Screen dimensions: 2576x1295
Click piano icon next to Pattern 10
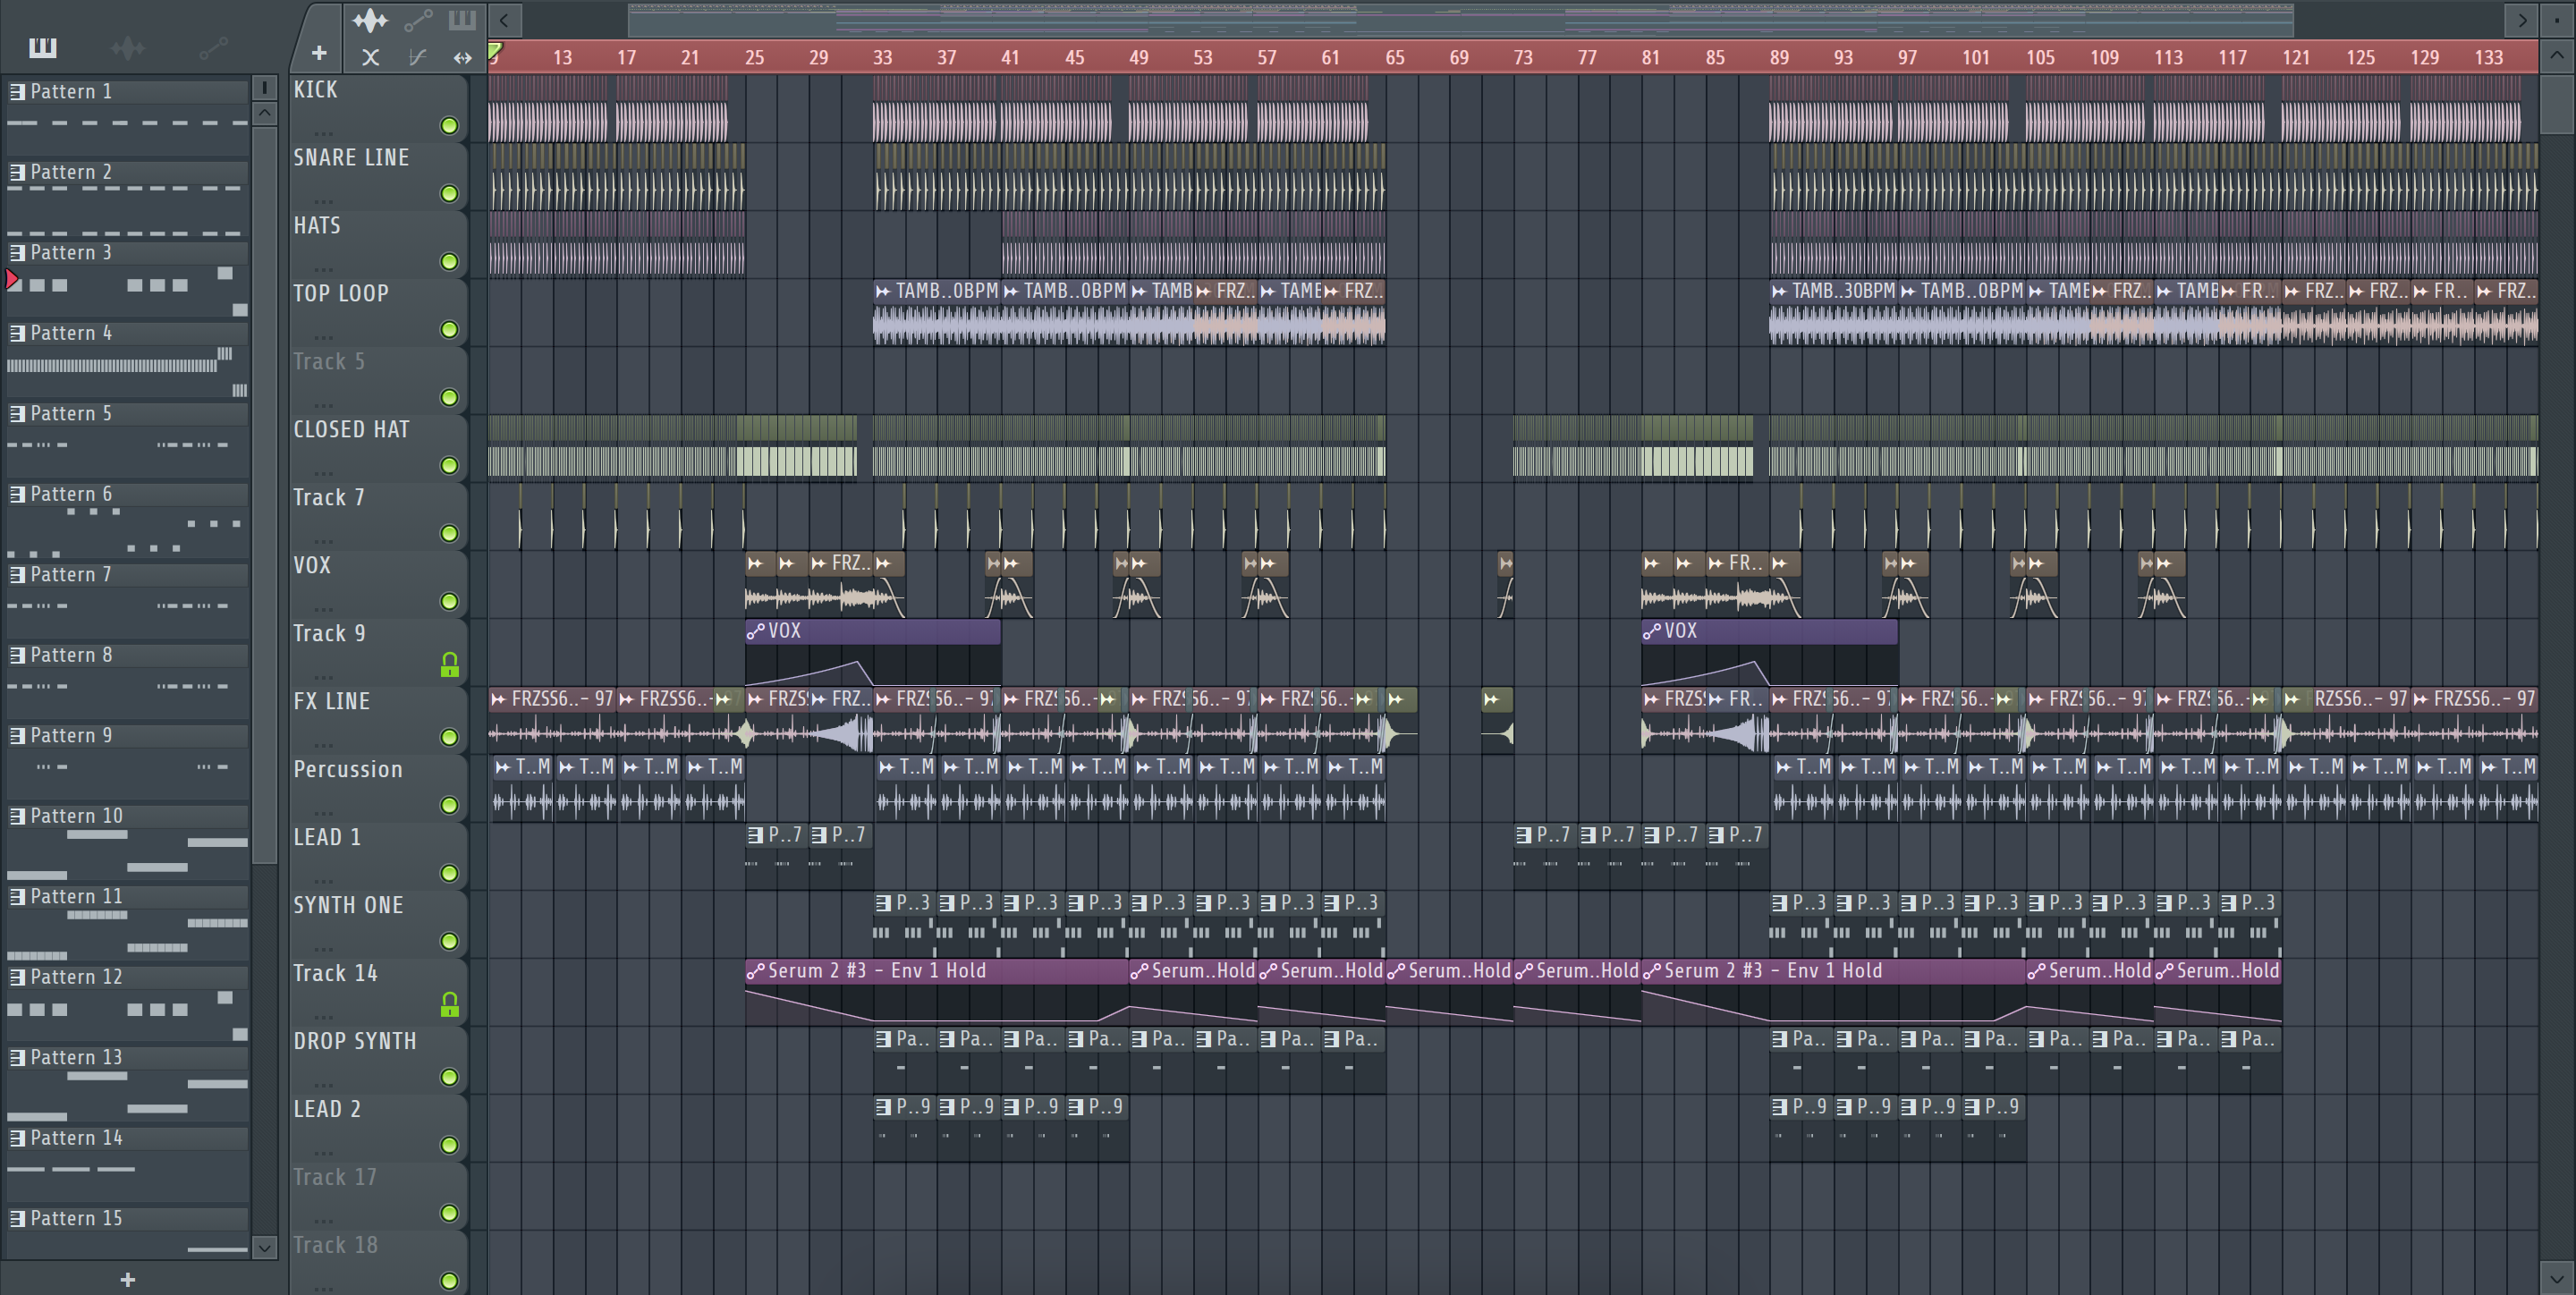[x=17, y=816]
